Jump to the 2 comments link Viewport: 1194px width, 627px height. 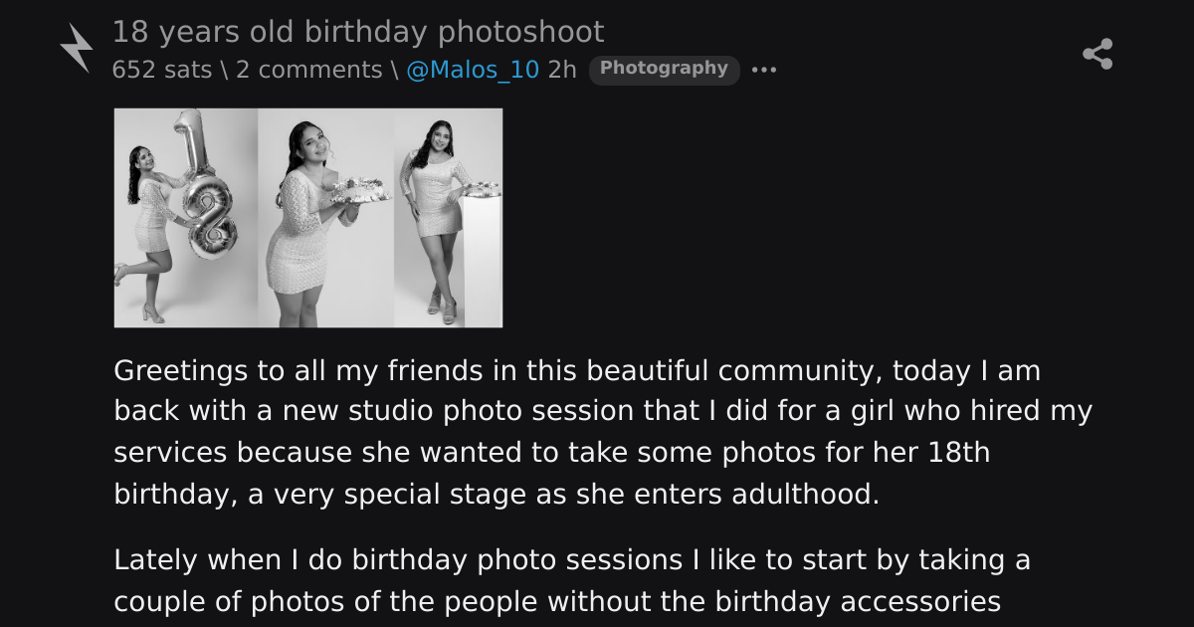(308, 70)
